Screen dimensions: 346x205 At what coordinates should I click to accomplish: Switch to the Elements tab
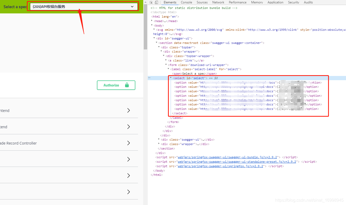[170, 2]
